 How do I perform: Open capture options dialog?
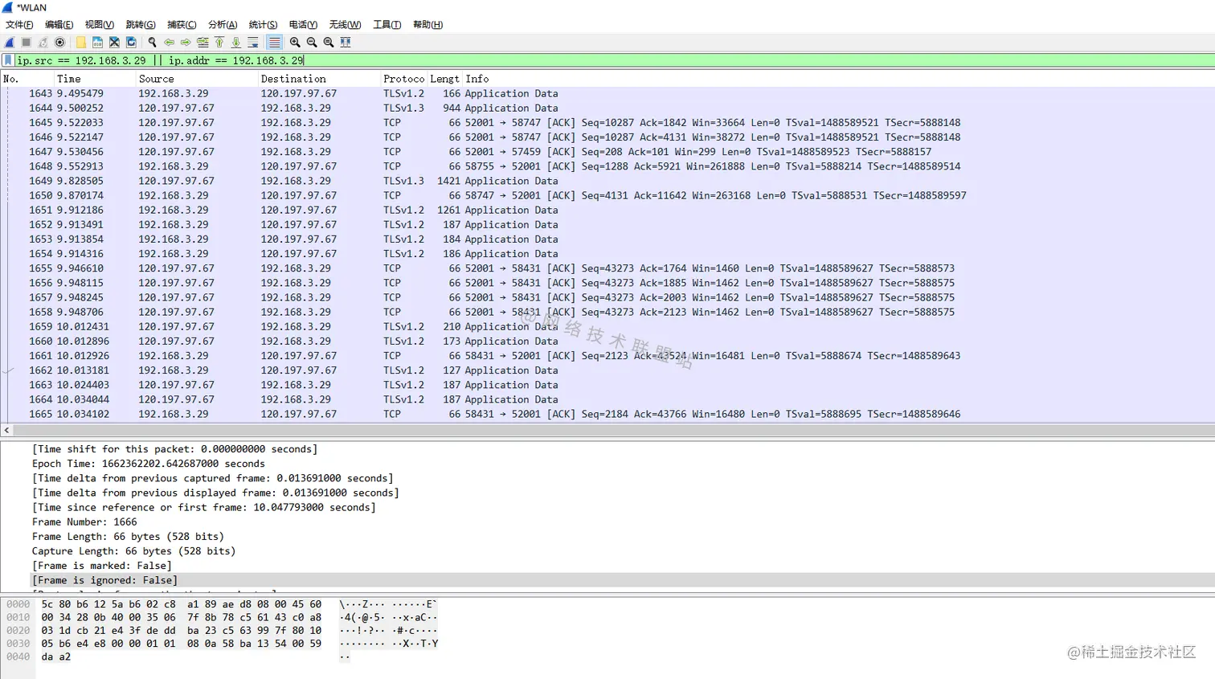59,42
